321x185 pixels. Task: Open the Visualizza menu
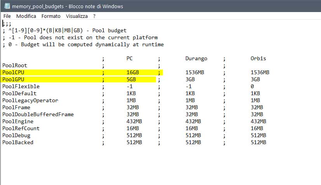point(76,16)
